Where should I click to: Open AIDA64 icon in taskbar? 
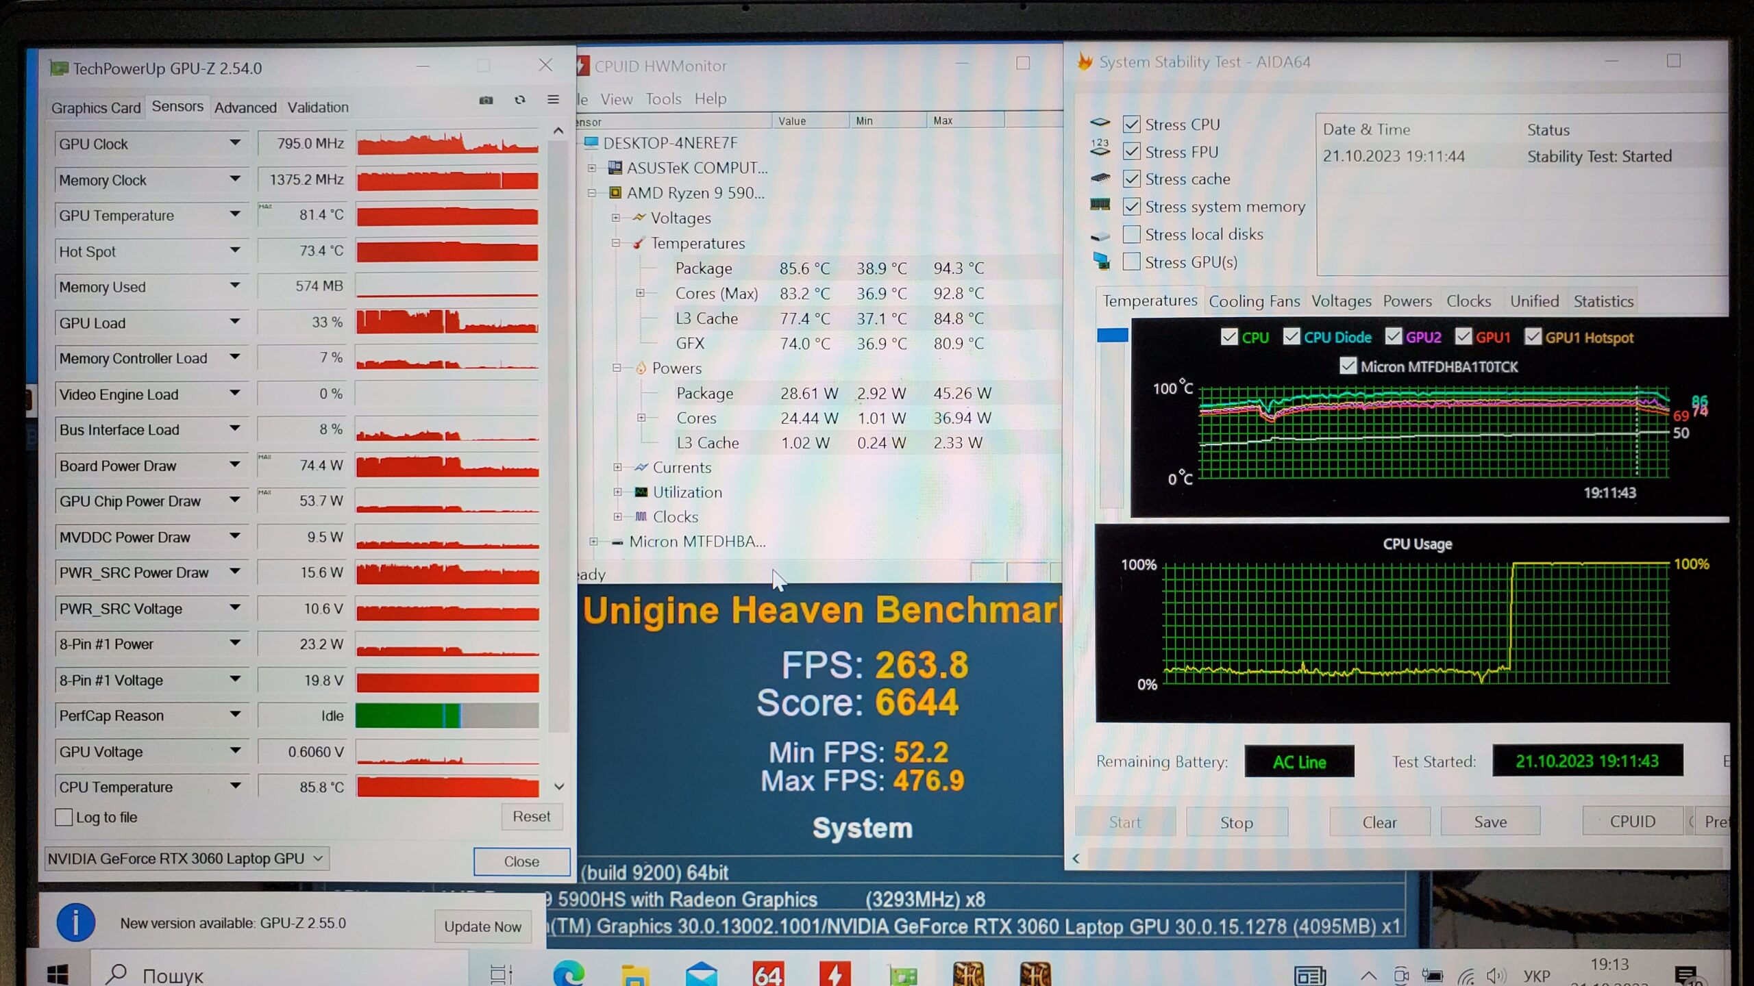click(767, 974)
